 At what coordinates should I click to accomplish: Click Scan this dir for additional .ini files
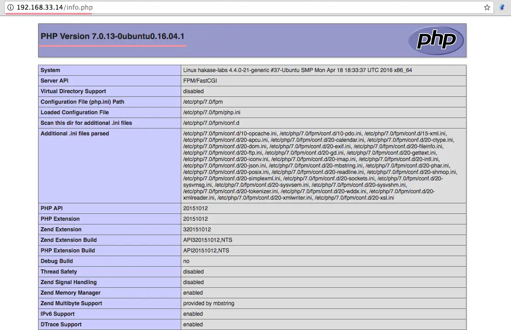pyautogui.click(x=86, y=123)
